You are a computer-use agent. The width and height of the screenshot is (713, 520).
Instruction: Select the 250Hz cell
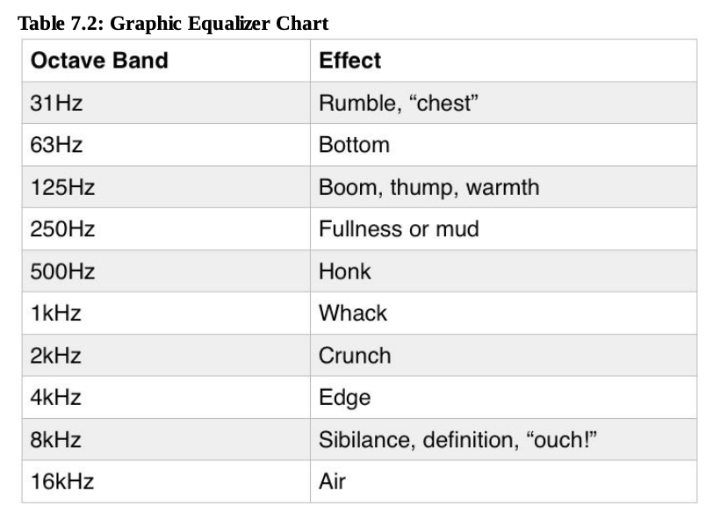(62, 229)
